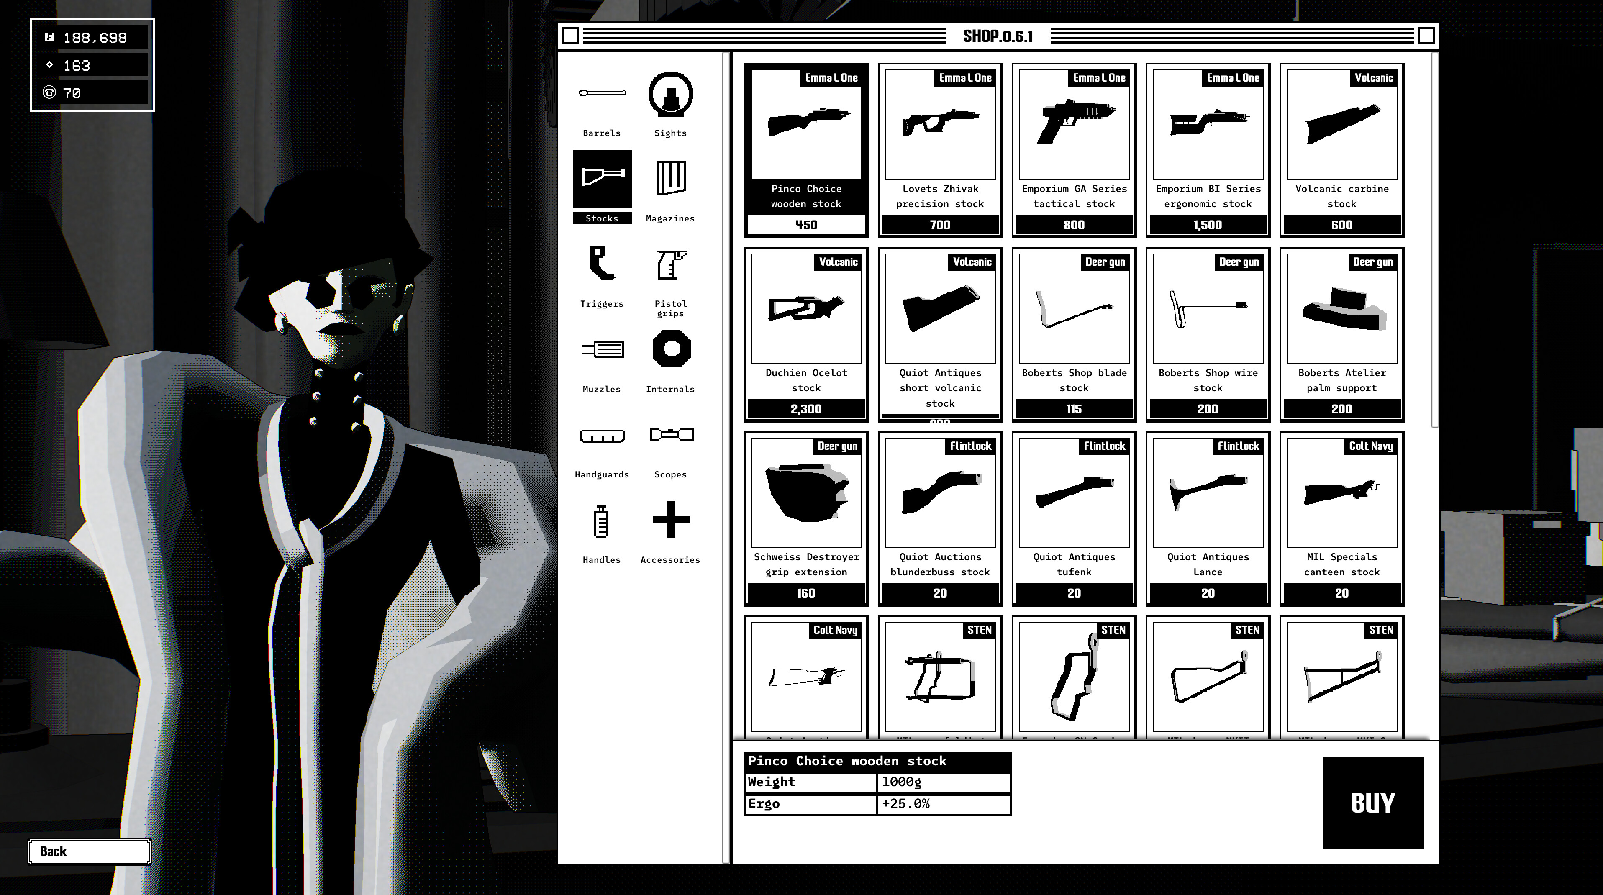Screen dimensions: 1603x895
Task: Select Pinco Choice wooden stock card
Action: [x=806, y=150]
